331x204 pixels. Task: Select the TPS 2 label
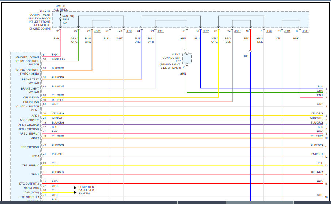(x=35, y=174)
